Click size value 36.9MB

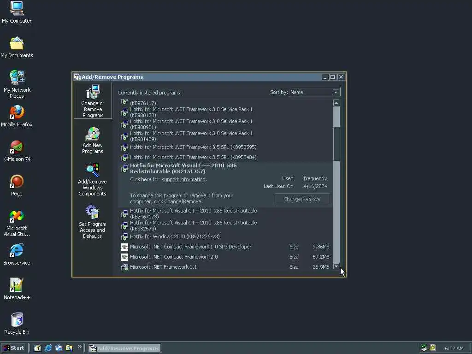tap(321, 267)
